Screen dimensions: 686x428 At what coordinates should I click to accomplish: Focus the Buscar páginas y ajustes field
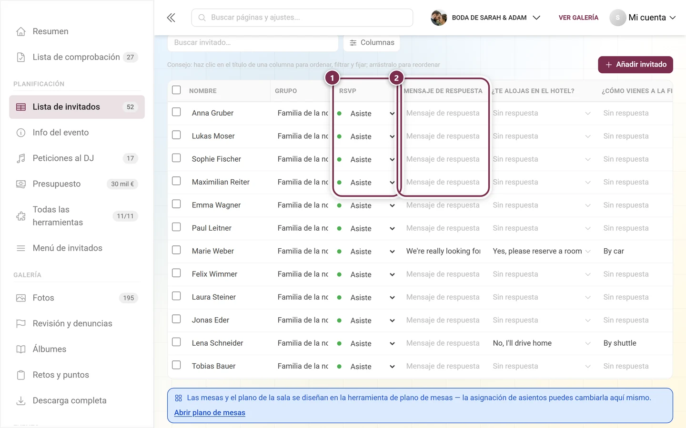(302, 18)
